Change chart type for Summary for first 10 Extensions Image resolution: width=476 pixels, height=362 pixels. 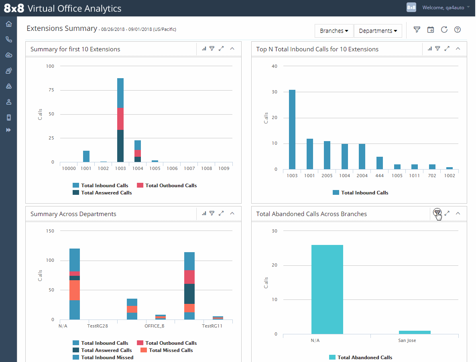click(204, 48)
